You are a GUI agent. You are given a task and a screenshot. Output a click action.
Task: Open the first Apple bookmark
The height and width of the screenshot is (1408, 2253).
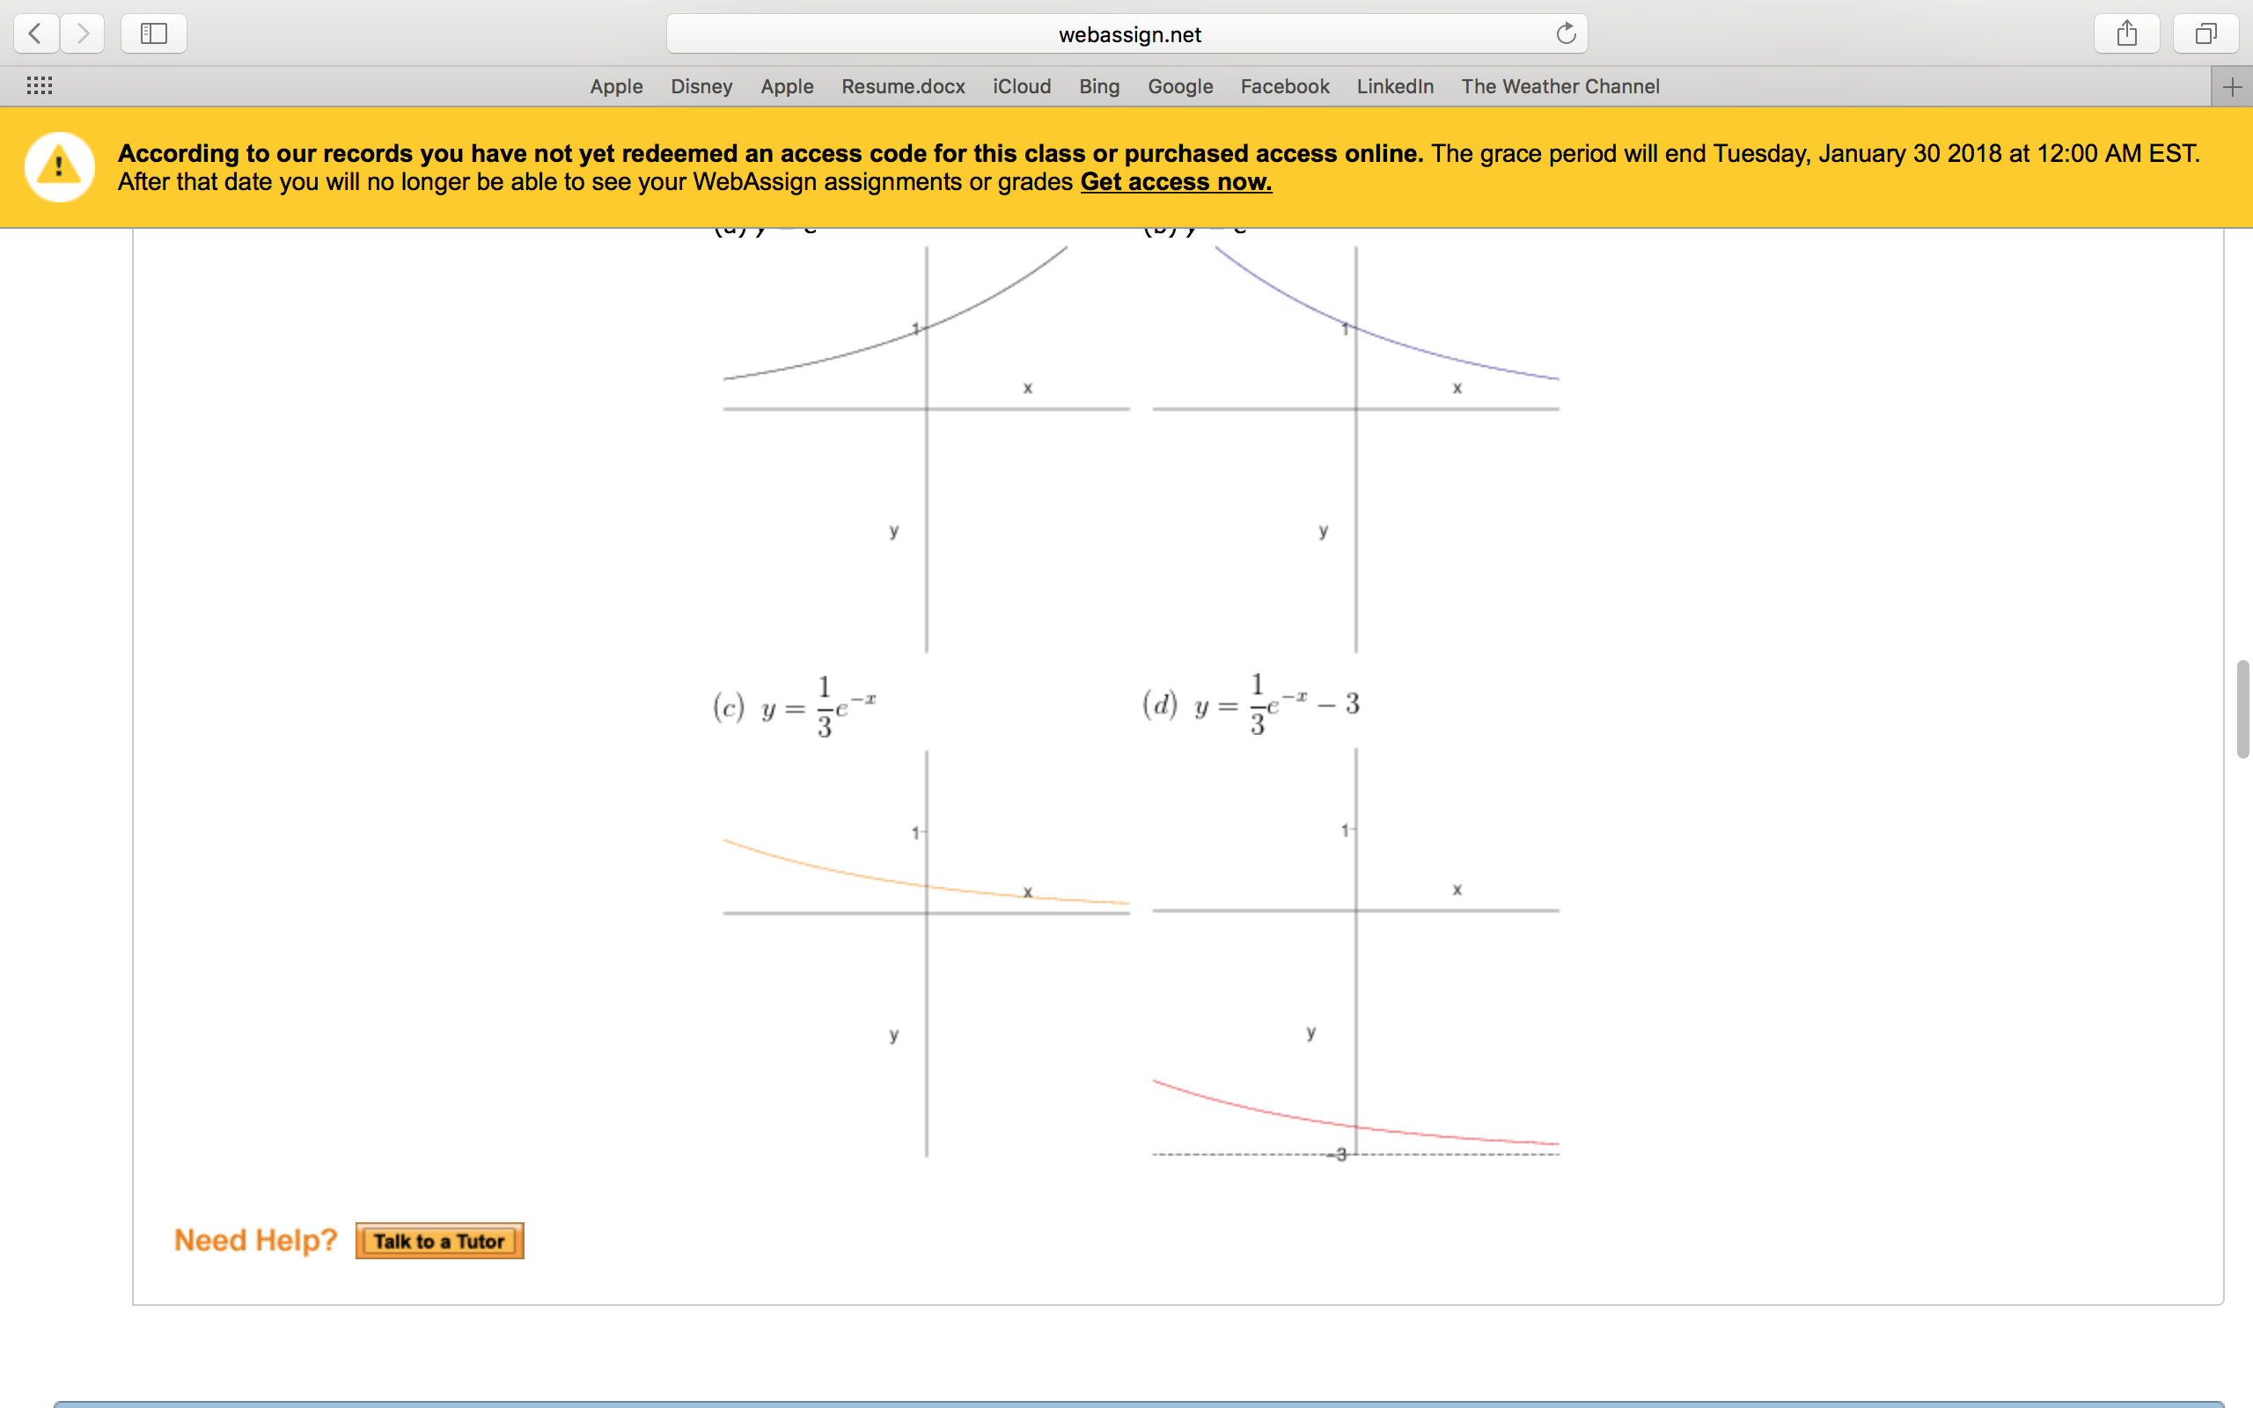pos(616,86)
